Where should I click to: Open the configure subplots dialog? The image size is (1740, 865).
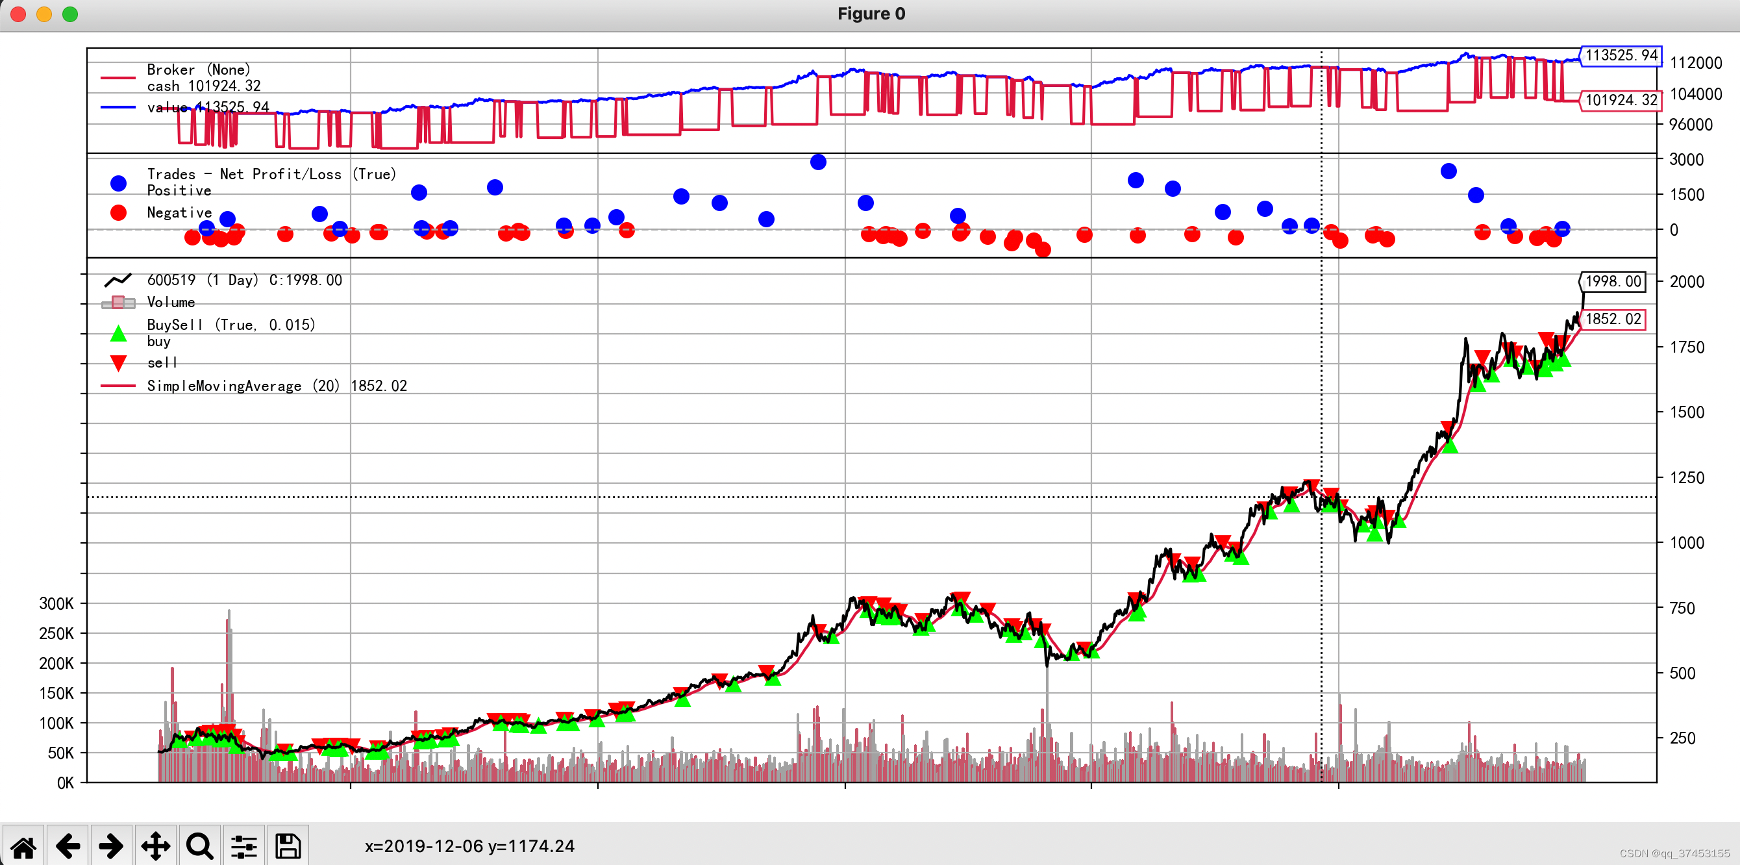(244, 846)
